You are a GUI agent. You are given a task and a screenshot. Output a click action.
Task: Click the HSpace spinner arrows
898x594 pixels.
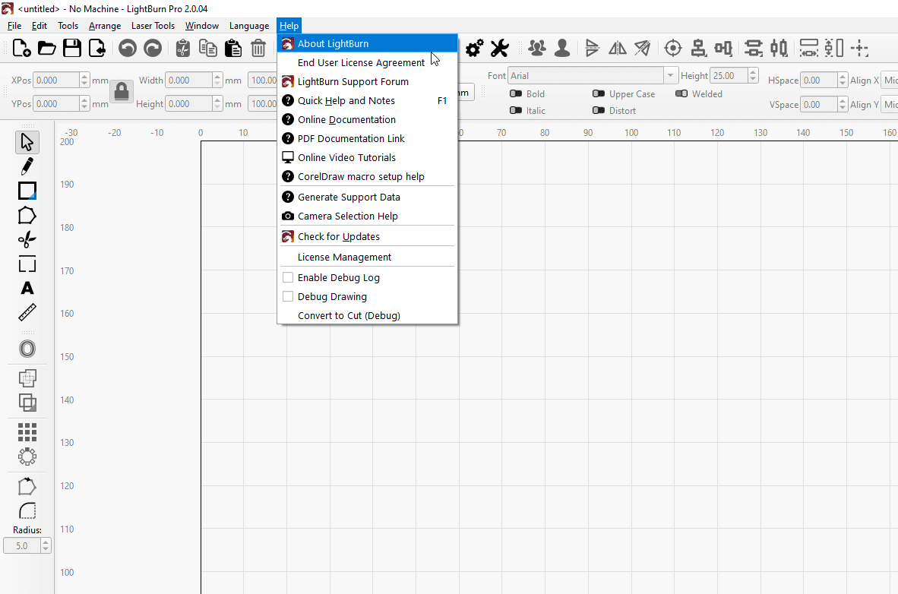[x=842, y=81]
